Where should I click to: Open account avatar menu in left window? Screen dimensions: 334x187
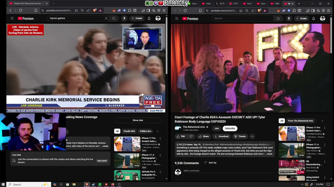click(158, 18)
